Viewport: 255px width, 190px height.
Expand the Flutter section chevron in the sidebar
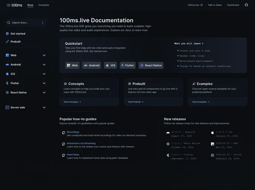(44, 83)
